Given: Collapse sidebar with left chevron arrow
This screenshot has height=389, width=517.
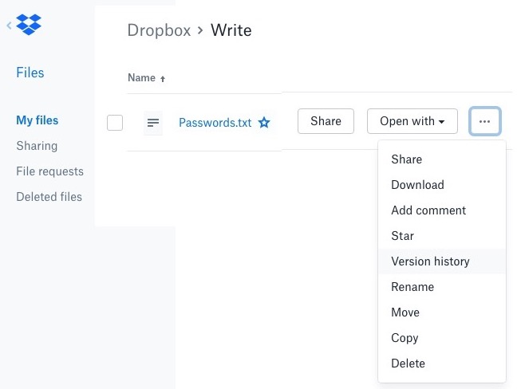Looking at the screenshot, I should point(10,25).
